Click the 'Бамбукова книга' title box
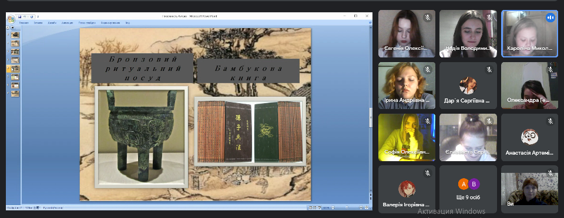Viewport: 564px width, 218px height. point(248,71)
